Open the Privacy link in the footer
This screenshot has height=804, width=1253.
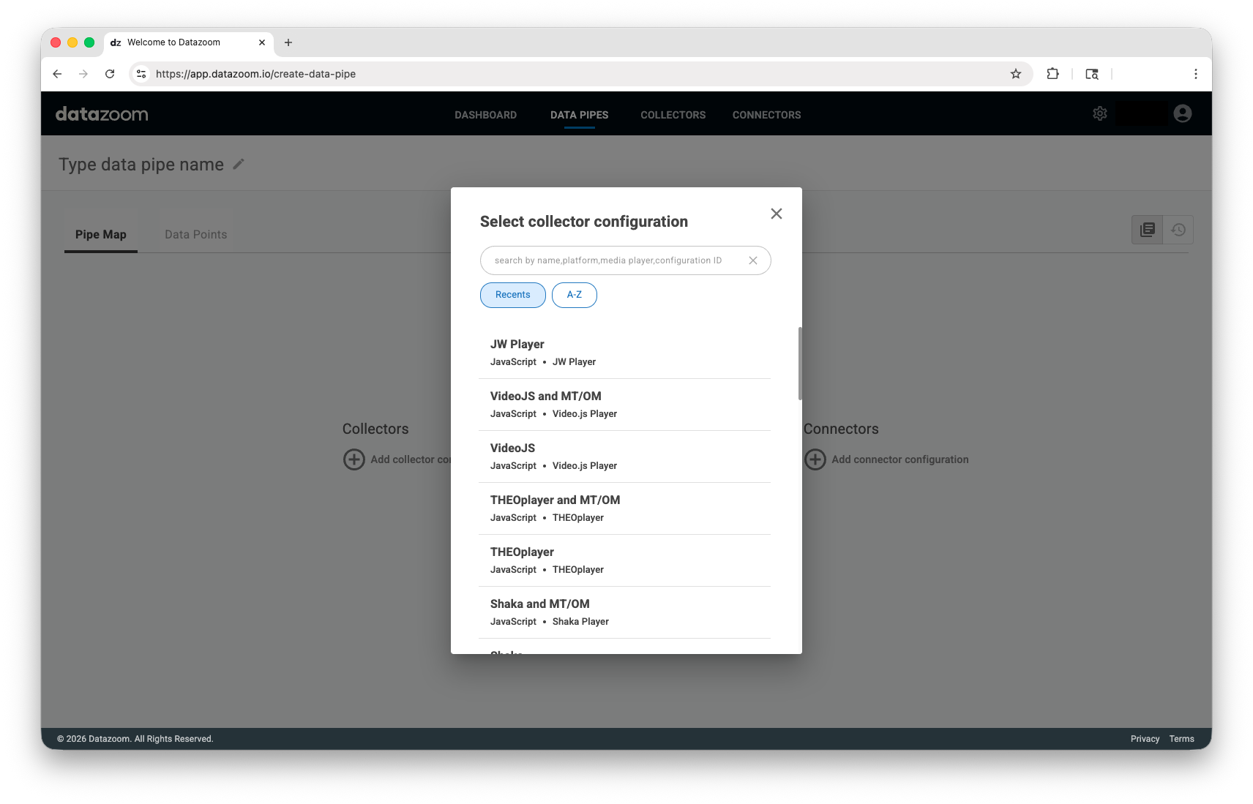click(1145, 739)
